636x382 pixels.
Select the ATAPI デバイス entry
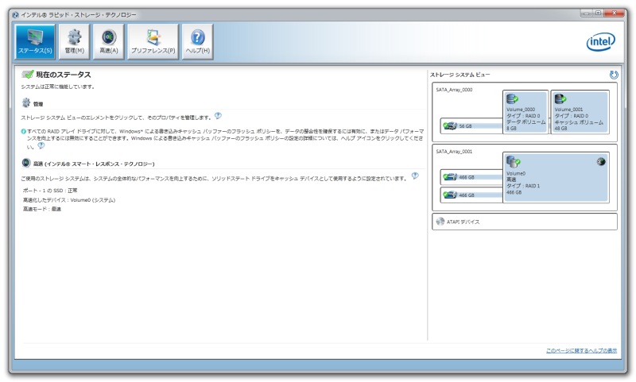(x=525, y=222)
